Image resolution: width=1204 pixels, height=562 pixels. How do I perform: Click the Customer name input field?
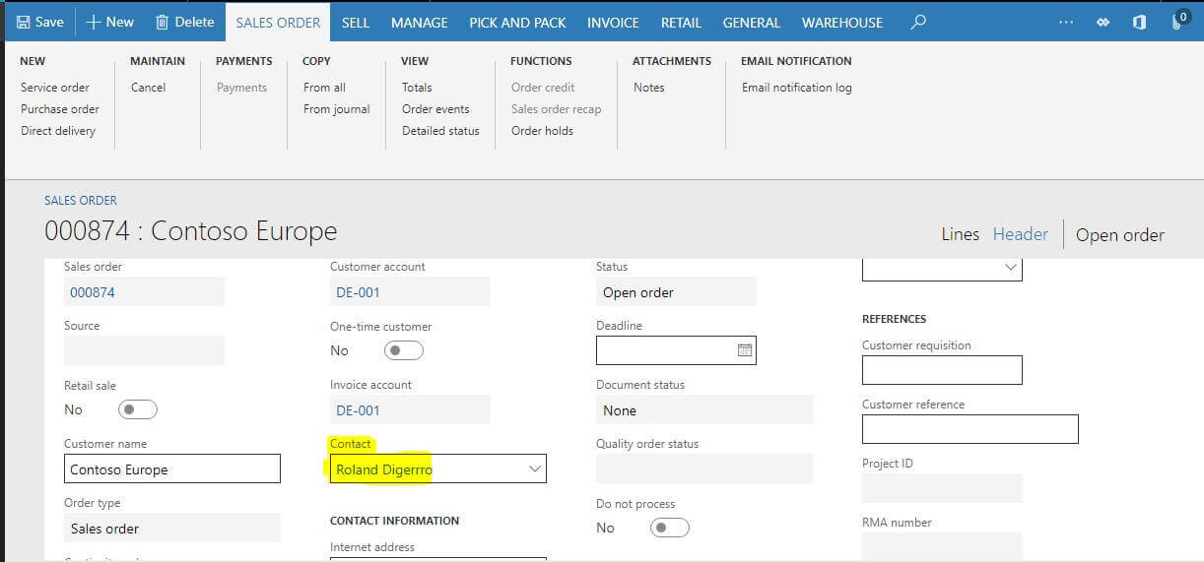172,469
